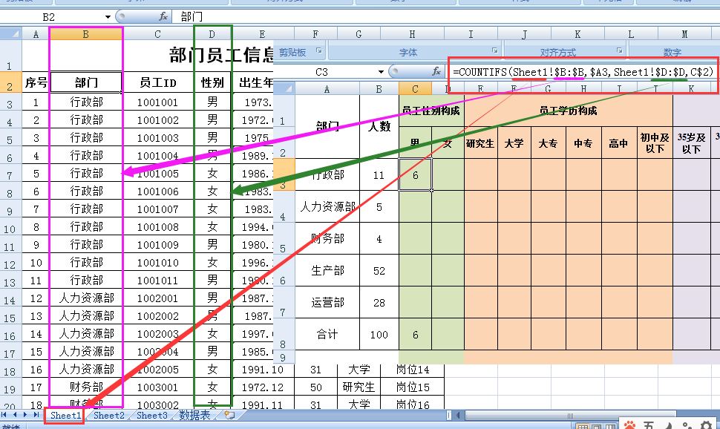Screen dimensions: 720x429
Task: Click cell C3 showing 6 beside 11
Action: tap(415, 175)
